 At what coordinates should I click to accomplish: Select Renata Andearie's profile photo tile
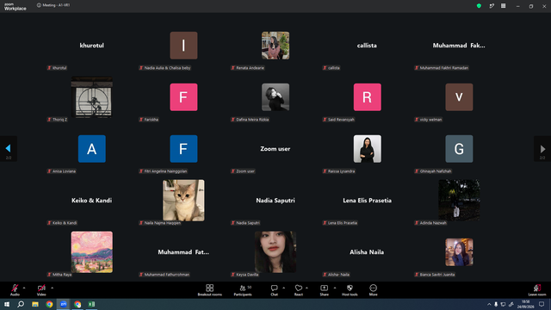click(275, 46)
